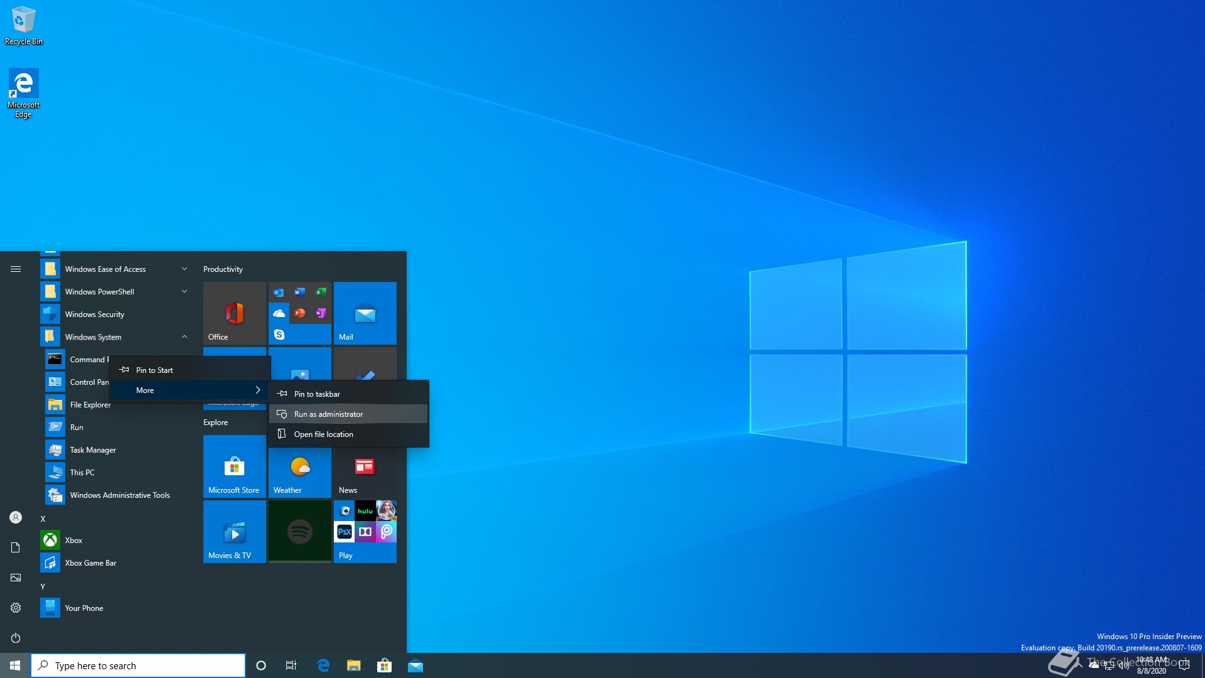
Task: Open Action Center notifications icon
Action: pyautogui.click(x=1184, y=665)
